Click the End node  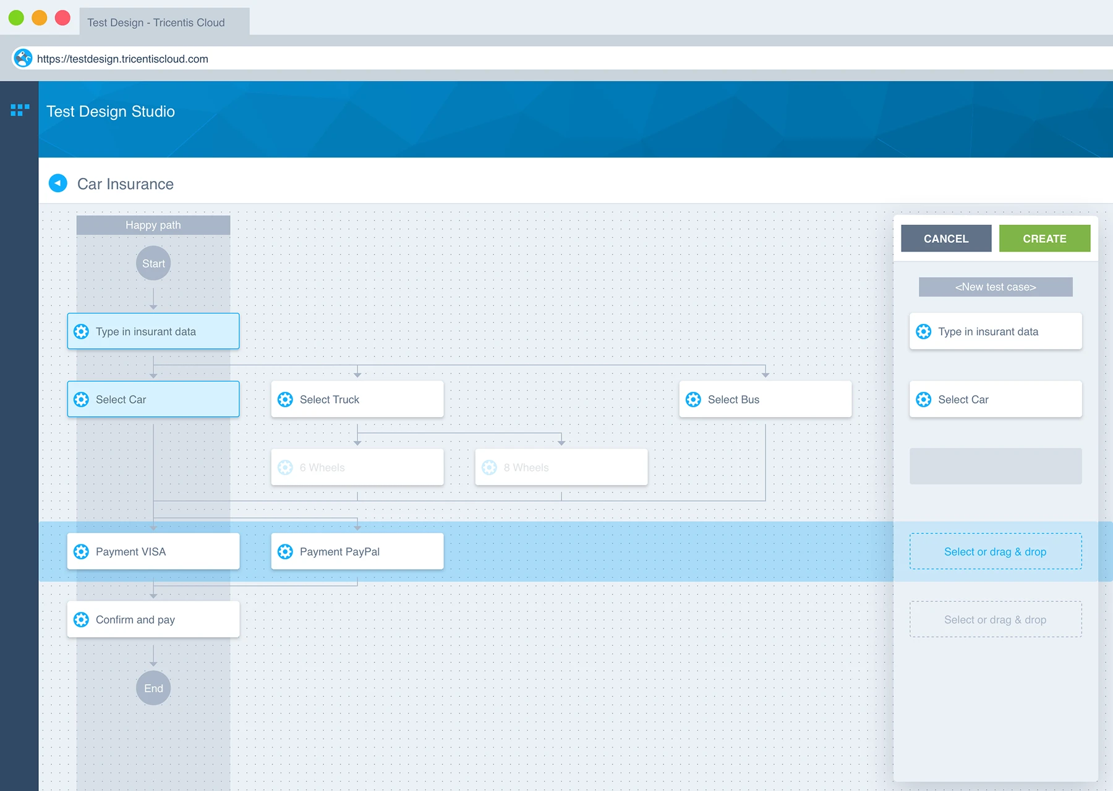153,688
